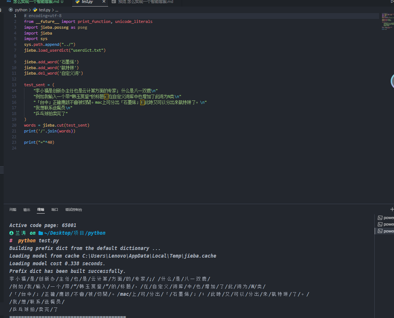This screenshot has height=318, width=394.
Task: Click the jieba.add_word('凱特琳') line
Action: [x=51, y=68]
